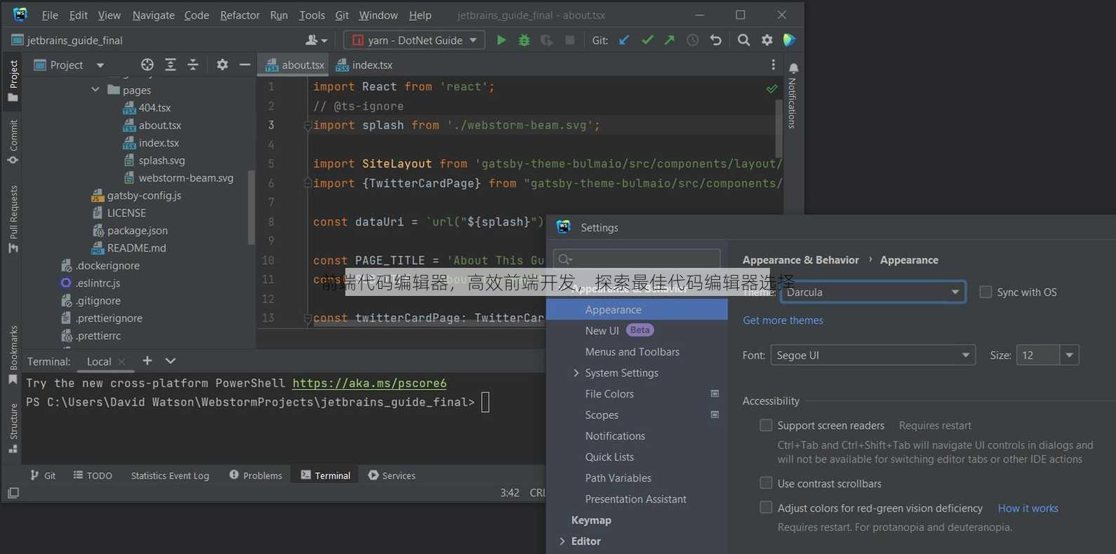Open package.json in project tree
The height and width of the screenshot is (554, 1116).
pyautogui.click(x=137, y=231)
